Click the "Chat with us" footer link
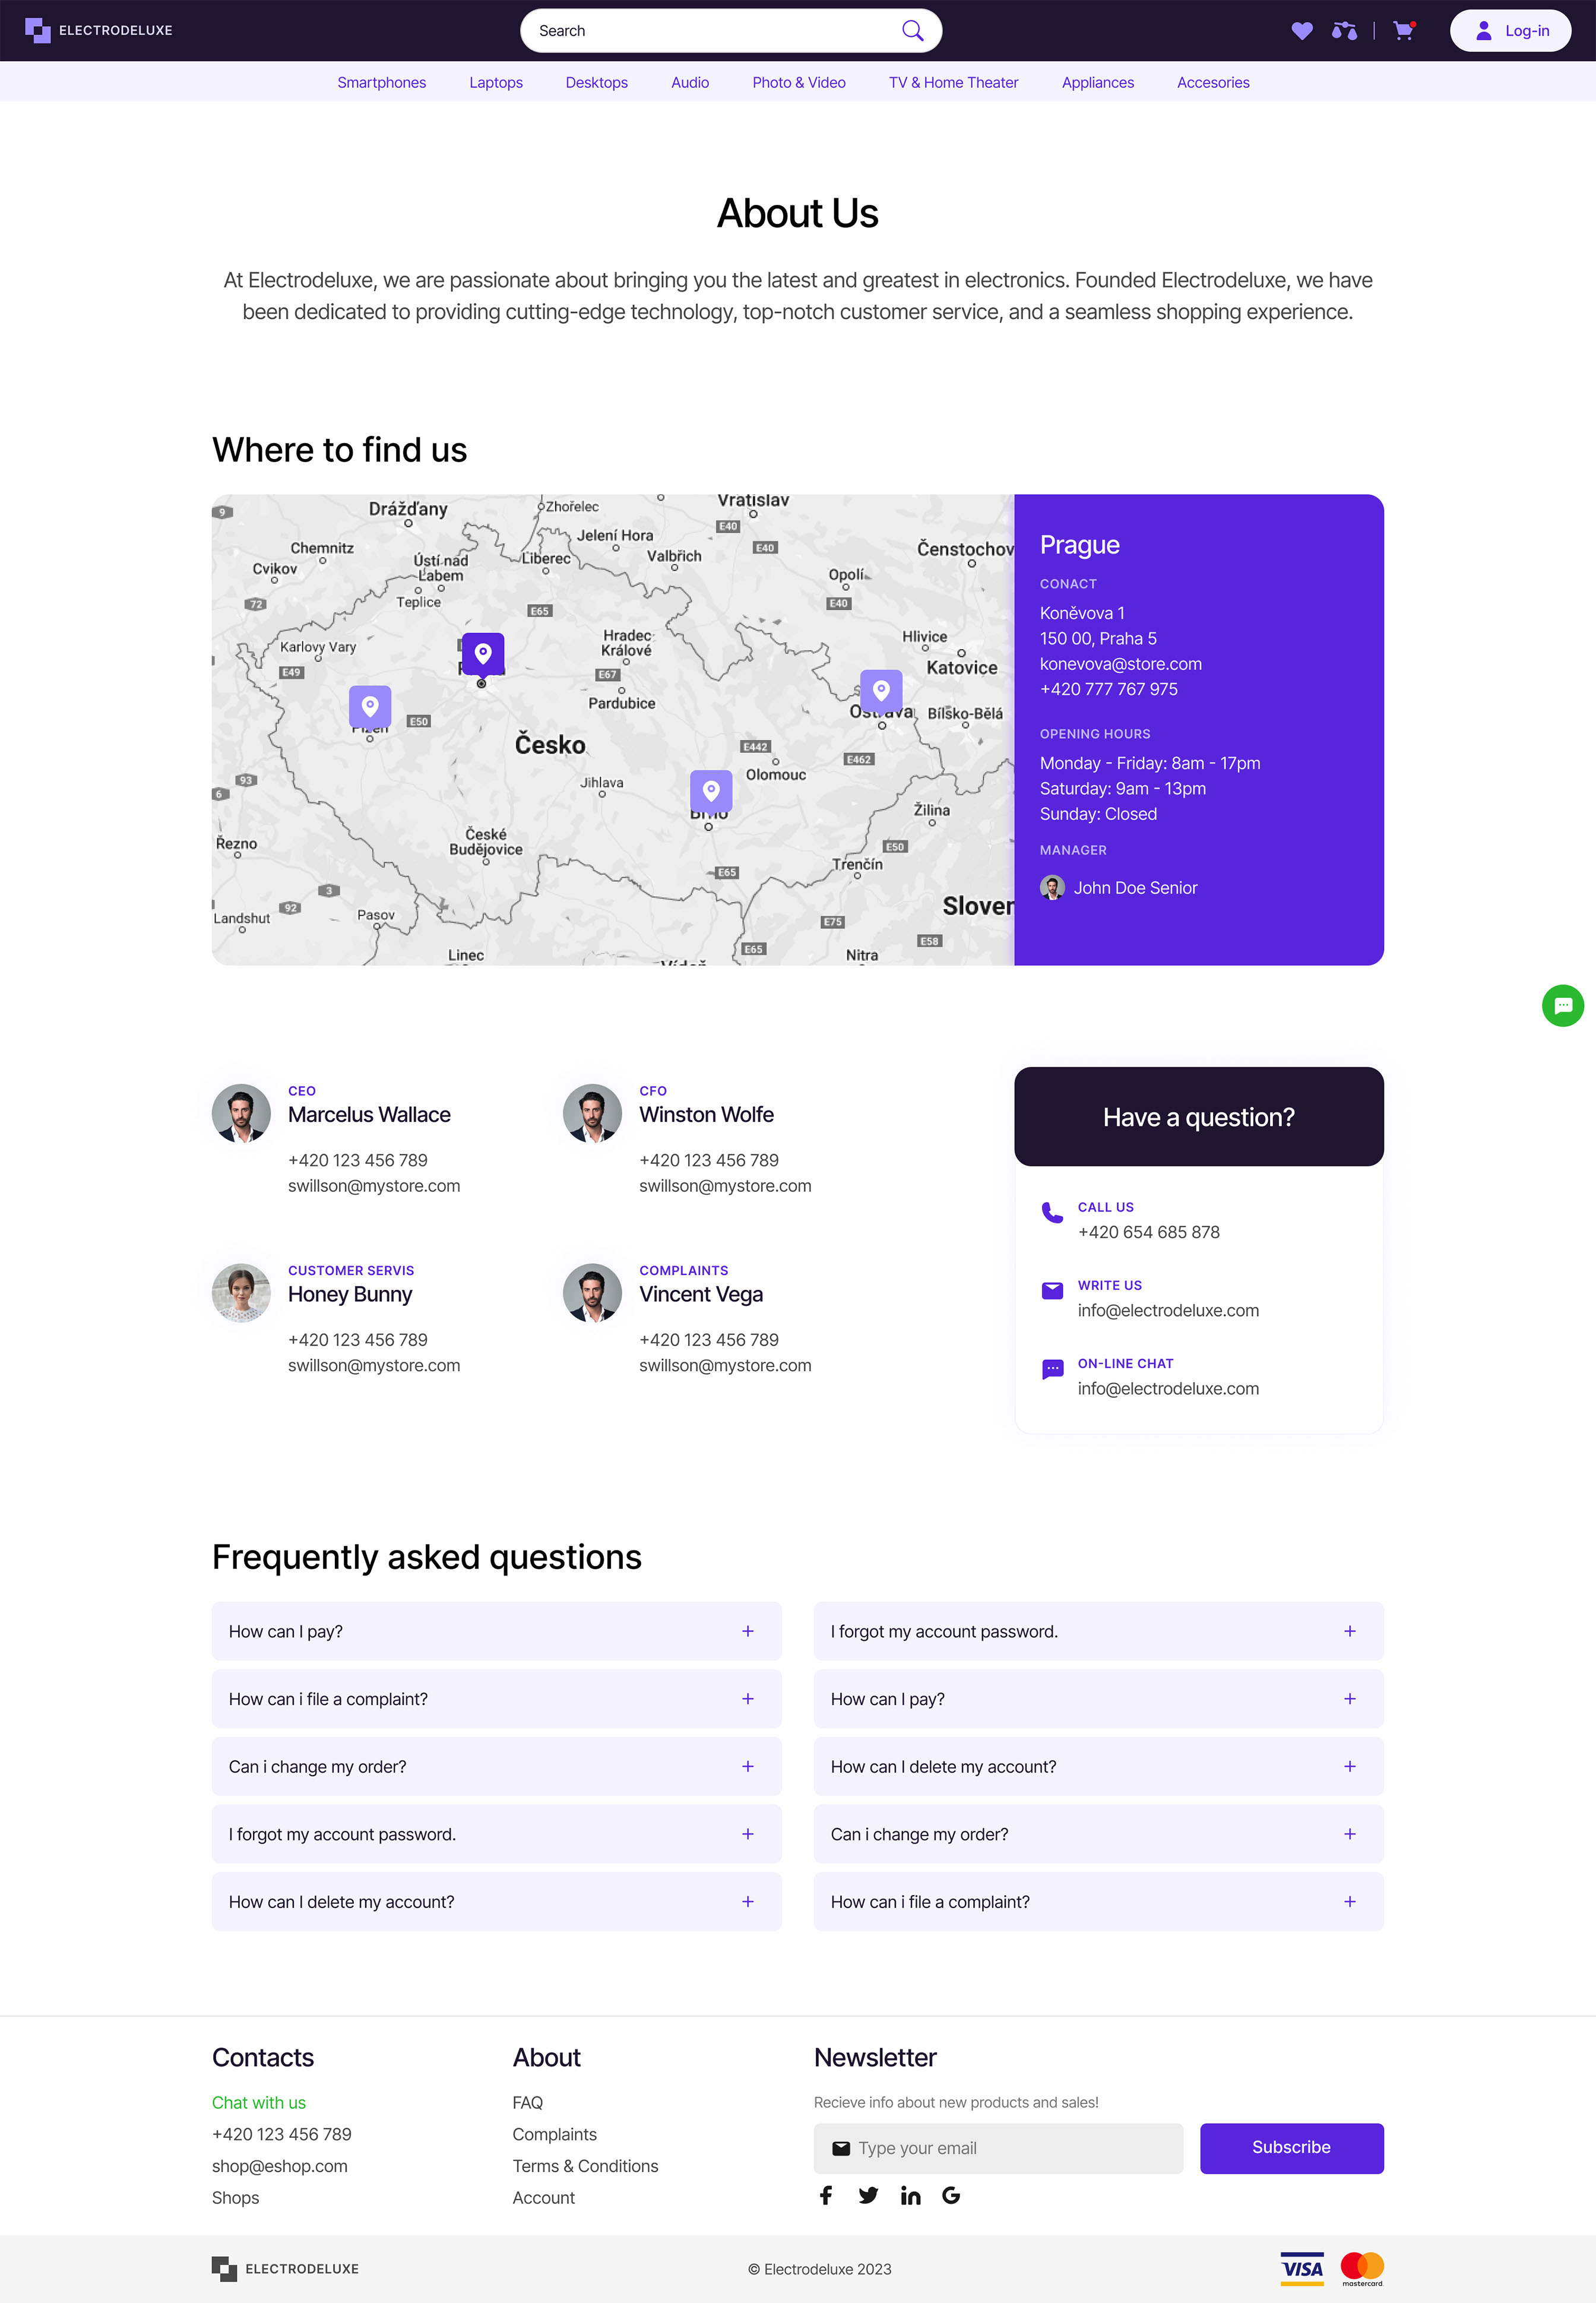This screenshot has width=1596, height=2303. pos(259,2102)
